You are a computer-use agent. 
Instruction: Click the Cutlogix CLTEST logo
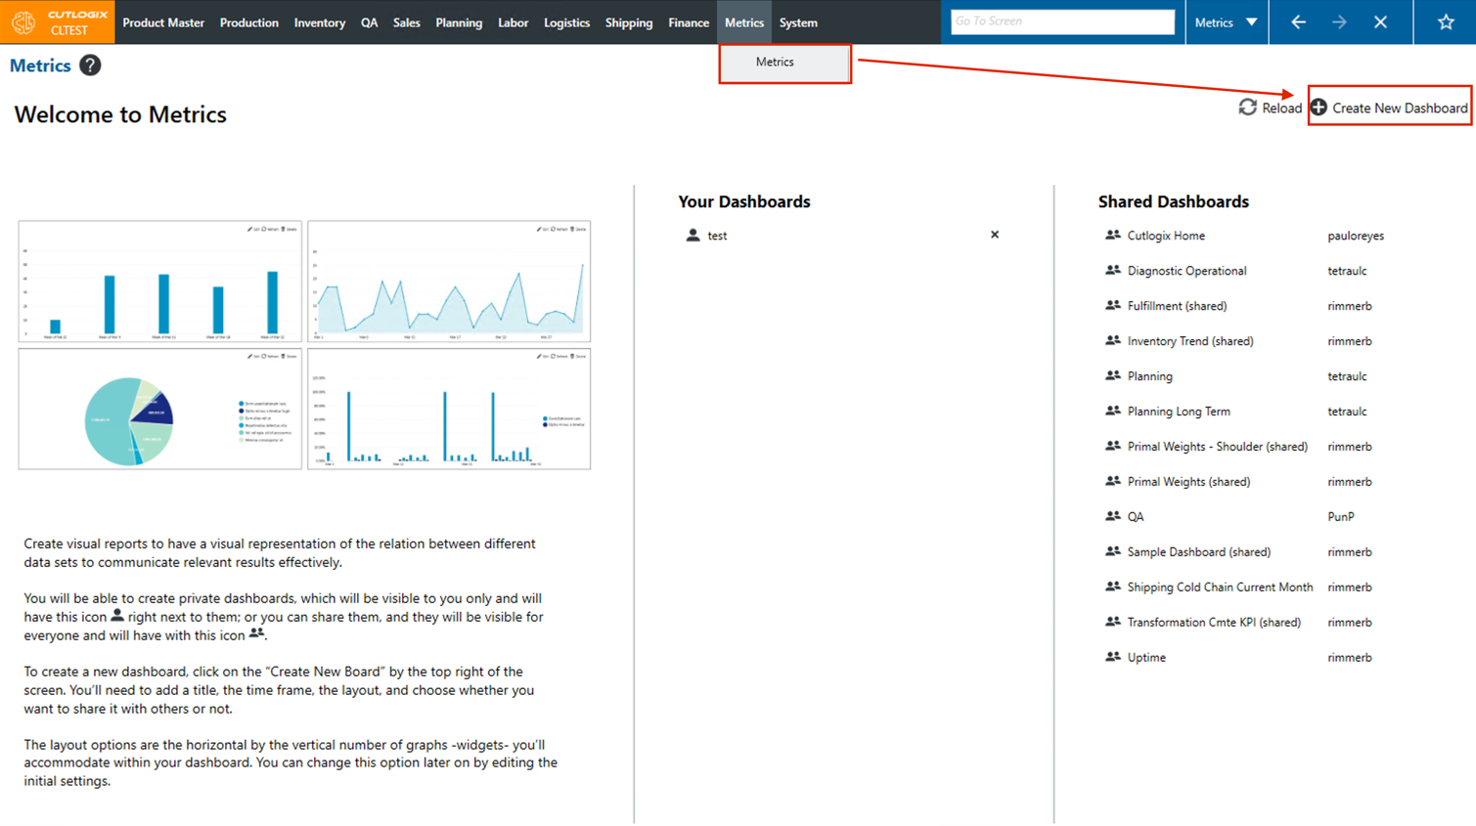tap(58, 22)
